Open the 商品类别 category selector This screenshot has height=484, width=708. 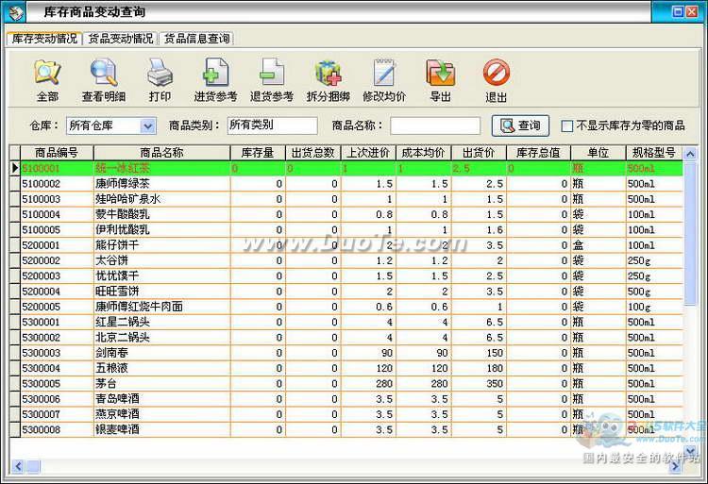coord(272,125)
